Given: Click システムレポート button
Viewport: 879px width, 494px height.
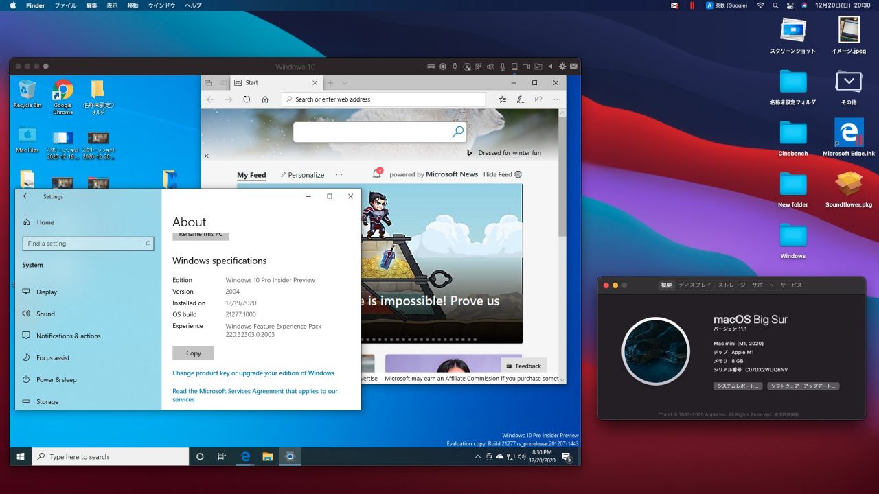Looking at the screenshot, I should tap(738, 386).
